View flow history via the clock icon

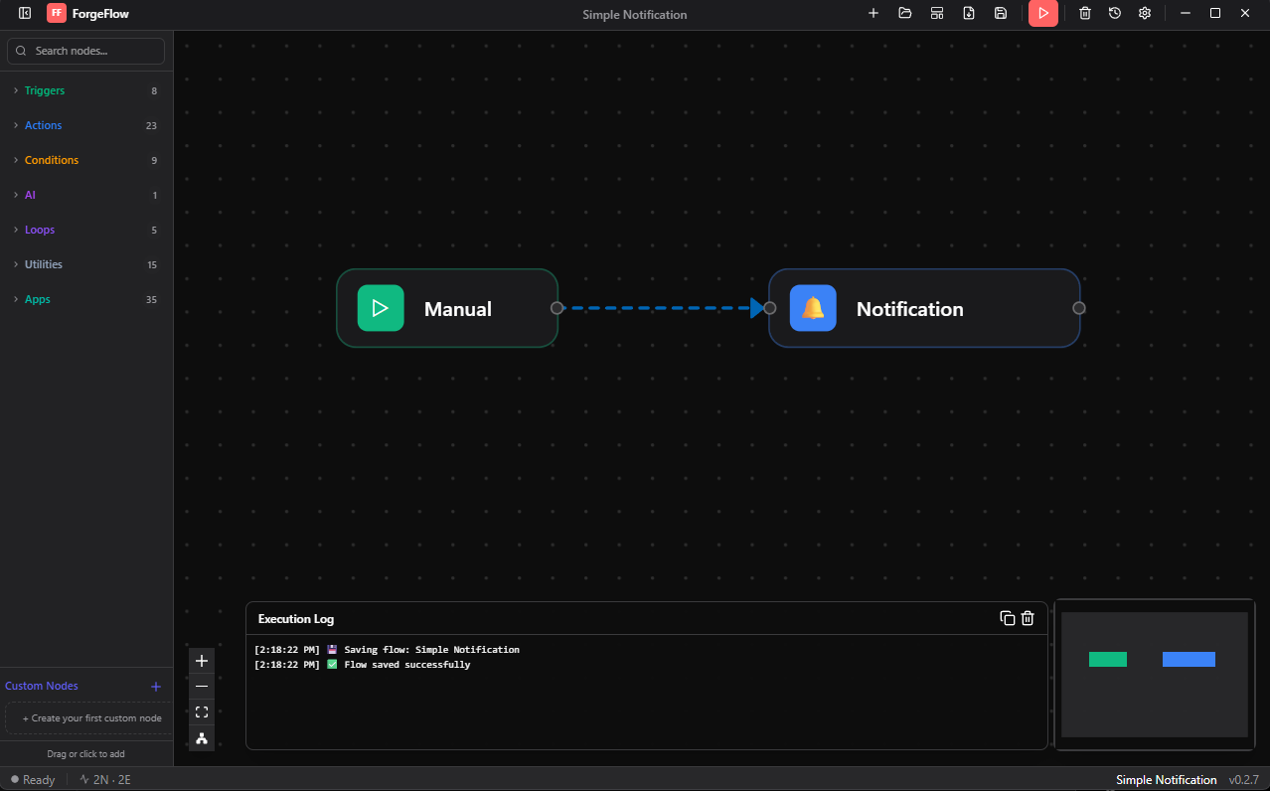(1114, 13)
